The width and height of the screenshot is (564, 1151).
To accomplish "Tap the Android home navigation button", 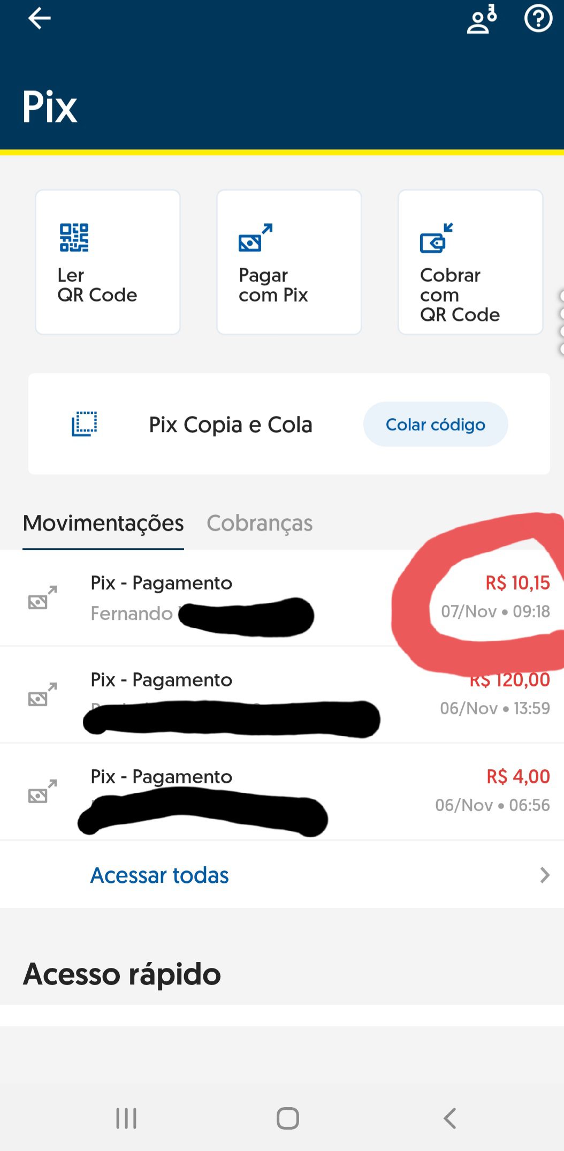I will (x=288, y=1118).
